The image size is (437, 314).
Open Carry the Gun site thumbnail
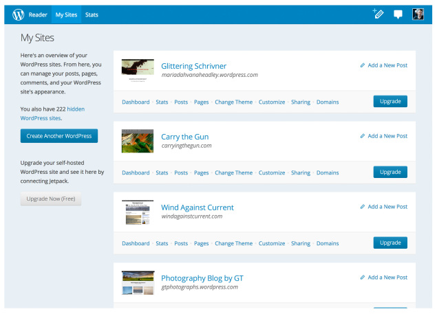coord(138,141)
